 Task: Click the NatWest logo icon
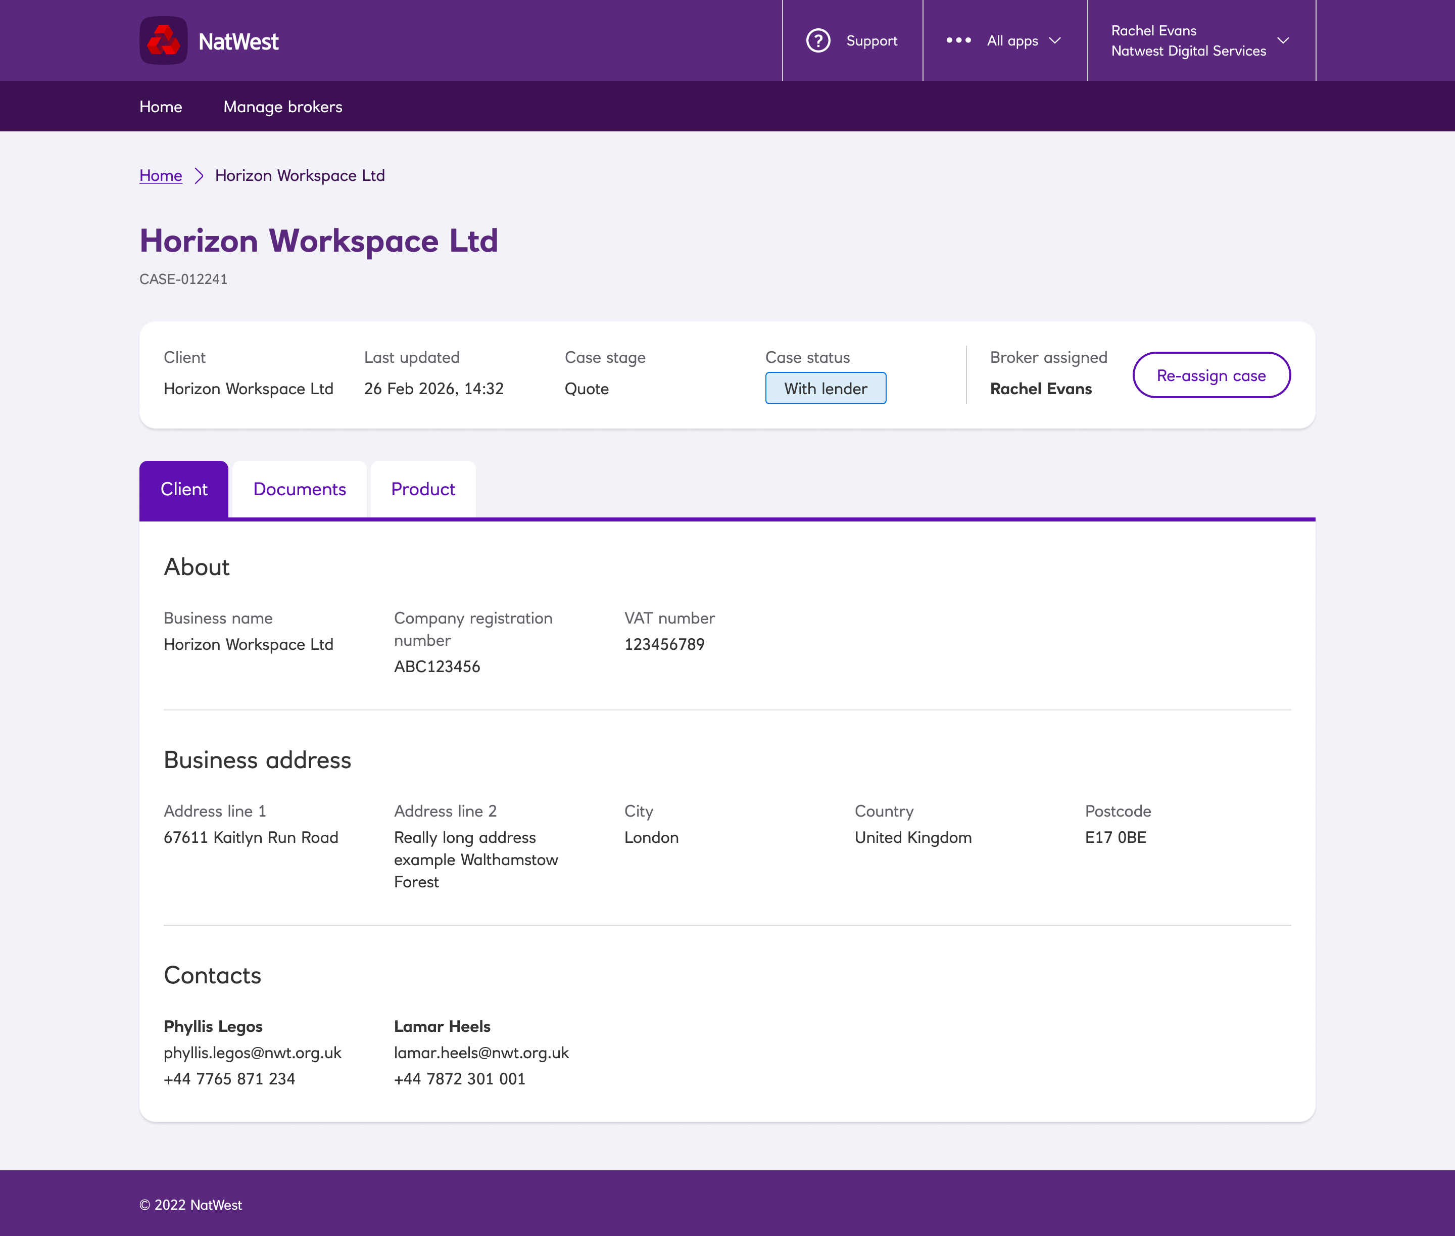[x=163, y=40]
